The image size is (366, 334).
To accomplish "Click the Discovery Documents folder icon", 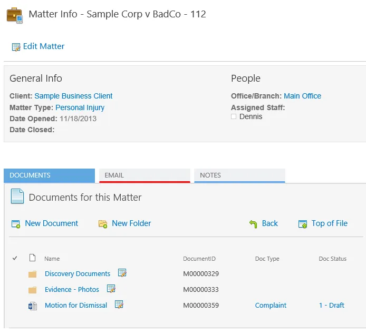I will coord(33,274).
